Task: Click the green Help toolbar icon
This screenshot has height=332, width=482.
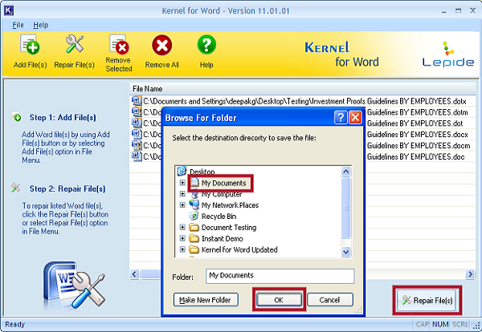Action: click(206, 45)
